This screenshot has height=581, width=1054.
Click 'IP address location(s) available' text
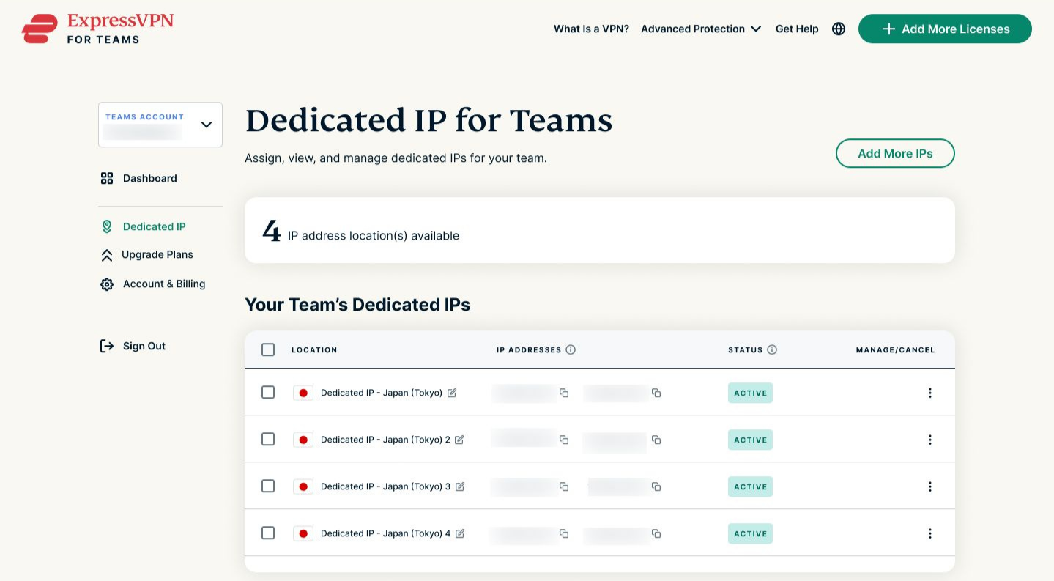374,236
